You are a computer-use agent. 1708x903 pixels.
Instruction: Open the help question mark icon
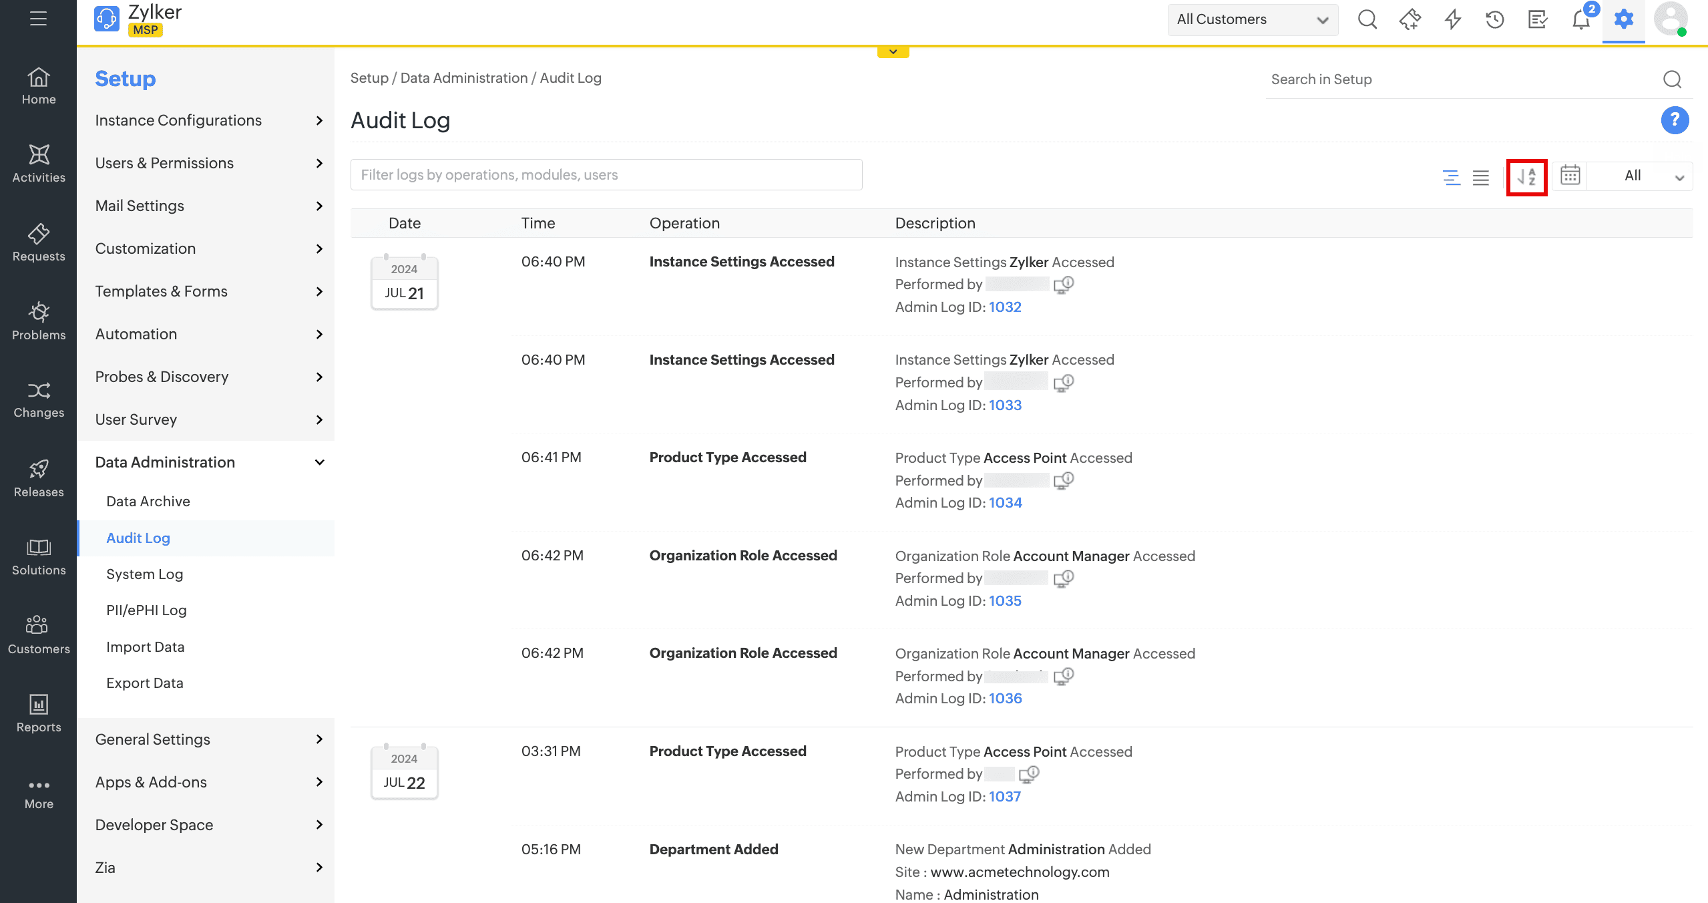coord(1674,120)
